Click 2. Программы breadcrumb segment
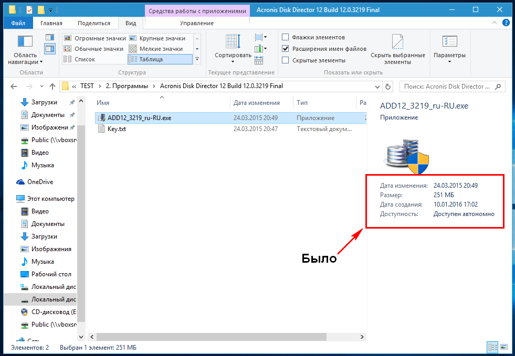The width and height of the screenshot is (515, 356). pos(127,86)
